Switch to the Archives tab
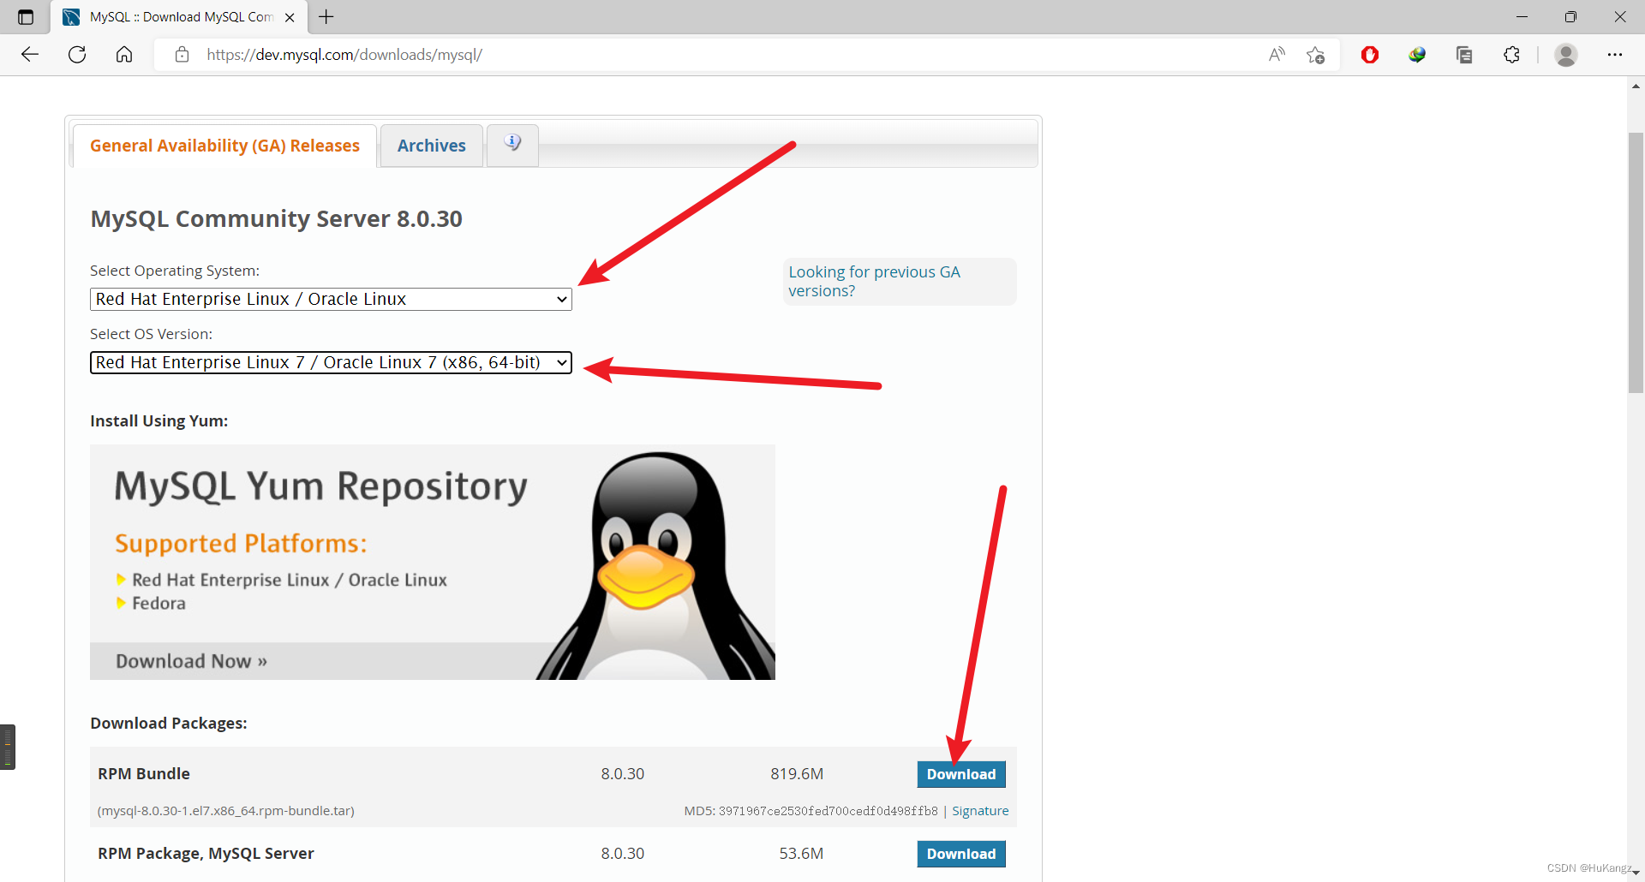 (x=432, y=146)
